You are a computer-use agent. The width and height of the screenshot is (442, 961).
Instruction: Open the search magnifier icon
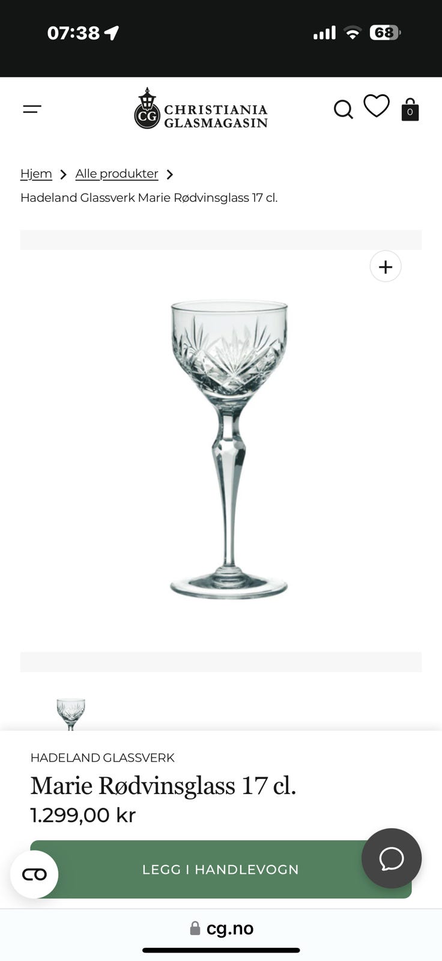[344, 110]
